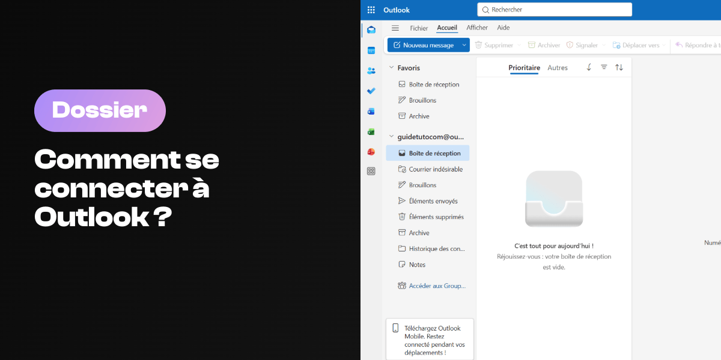Open the Nouveau message dropdown arrow
Image resolution: width=721 pixels, height=360 pixels.
click(x=464, y=45)
